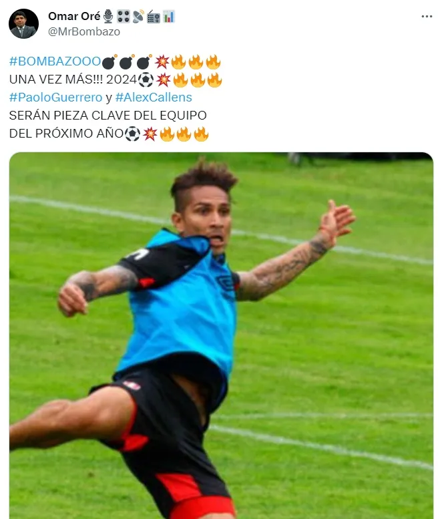
Task: Click the collision emoji on the first line
Action: pyautogui.click(x=162, y=62)
